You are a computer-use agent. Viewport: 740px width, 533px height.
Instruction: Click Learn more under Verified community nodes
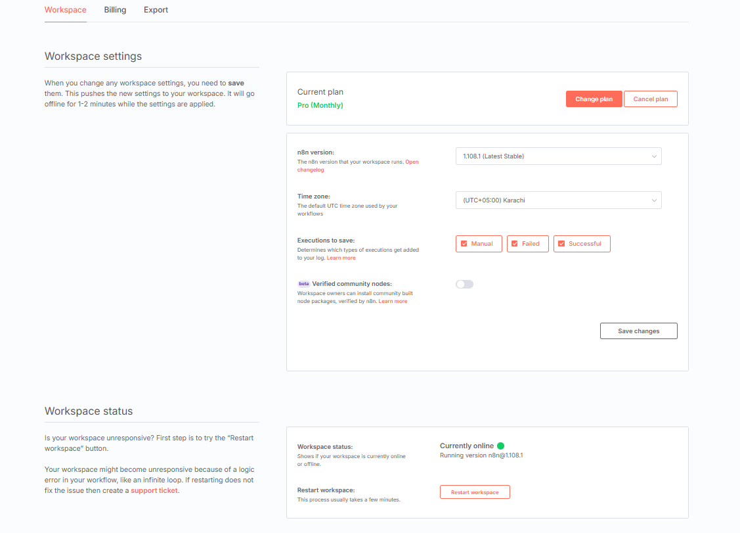click(x=393, y=302)
